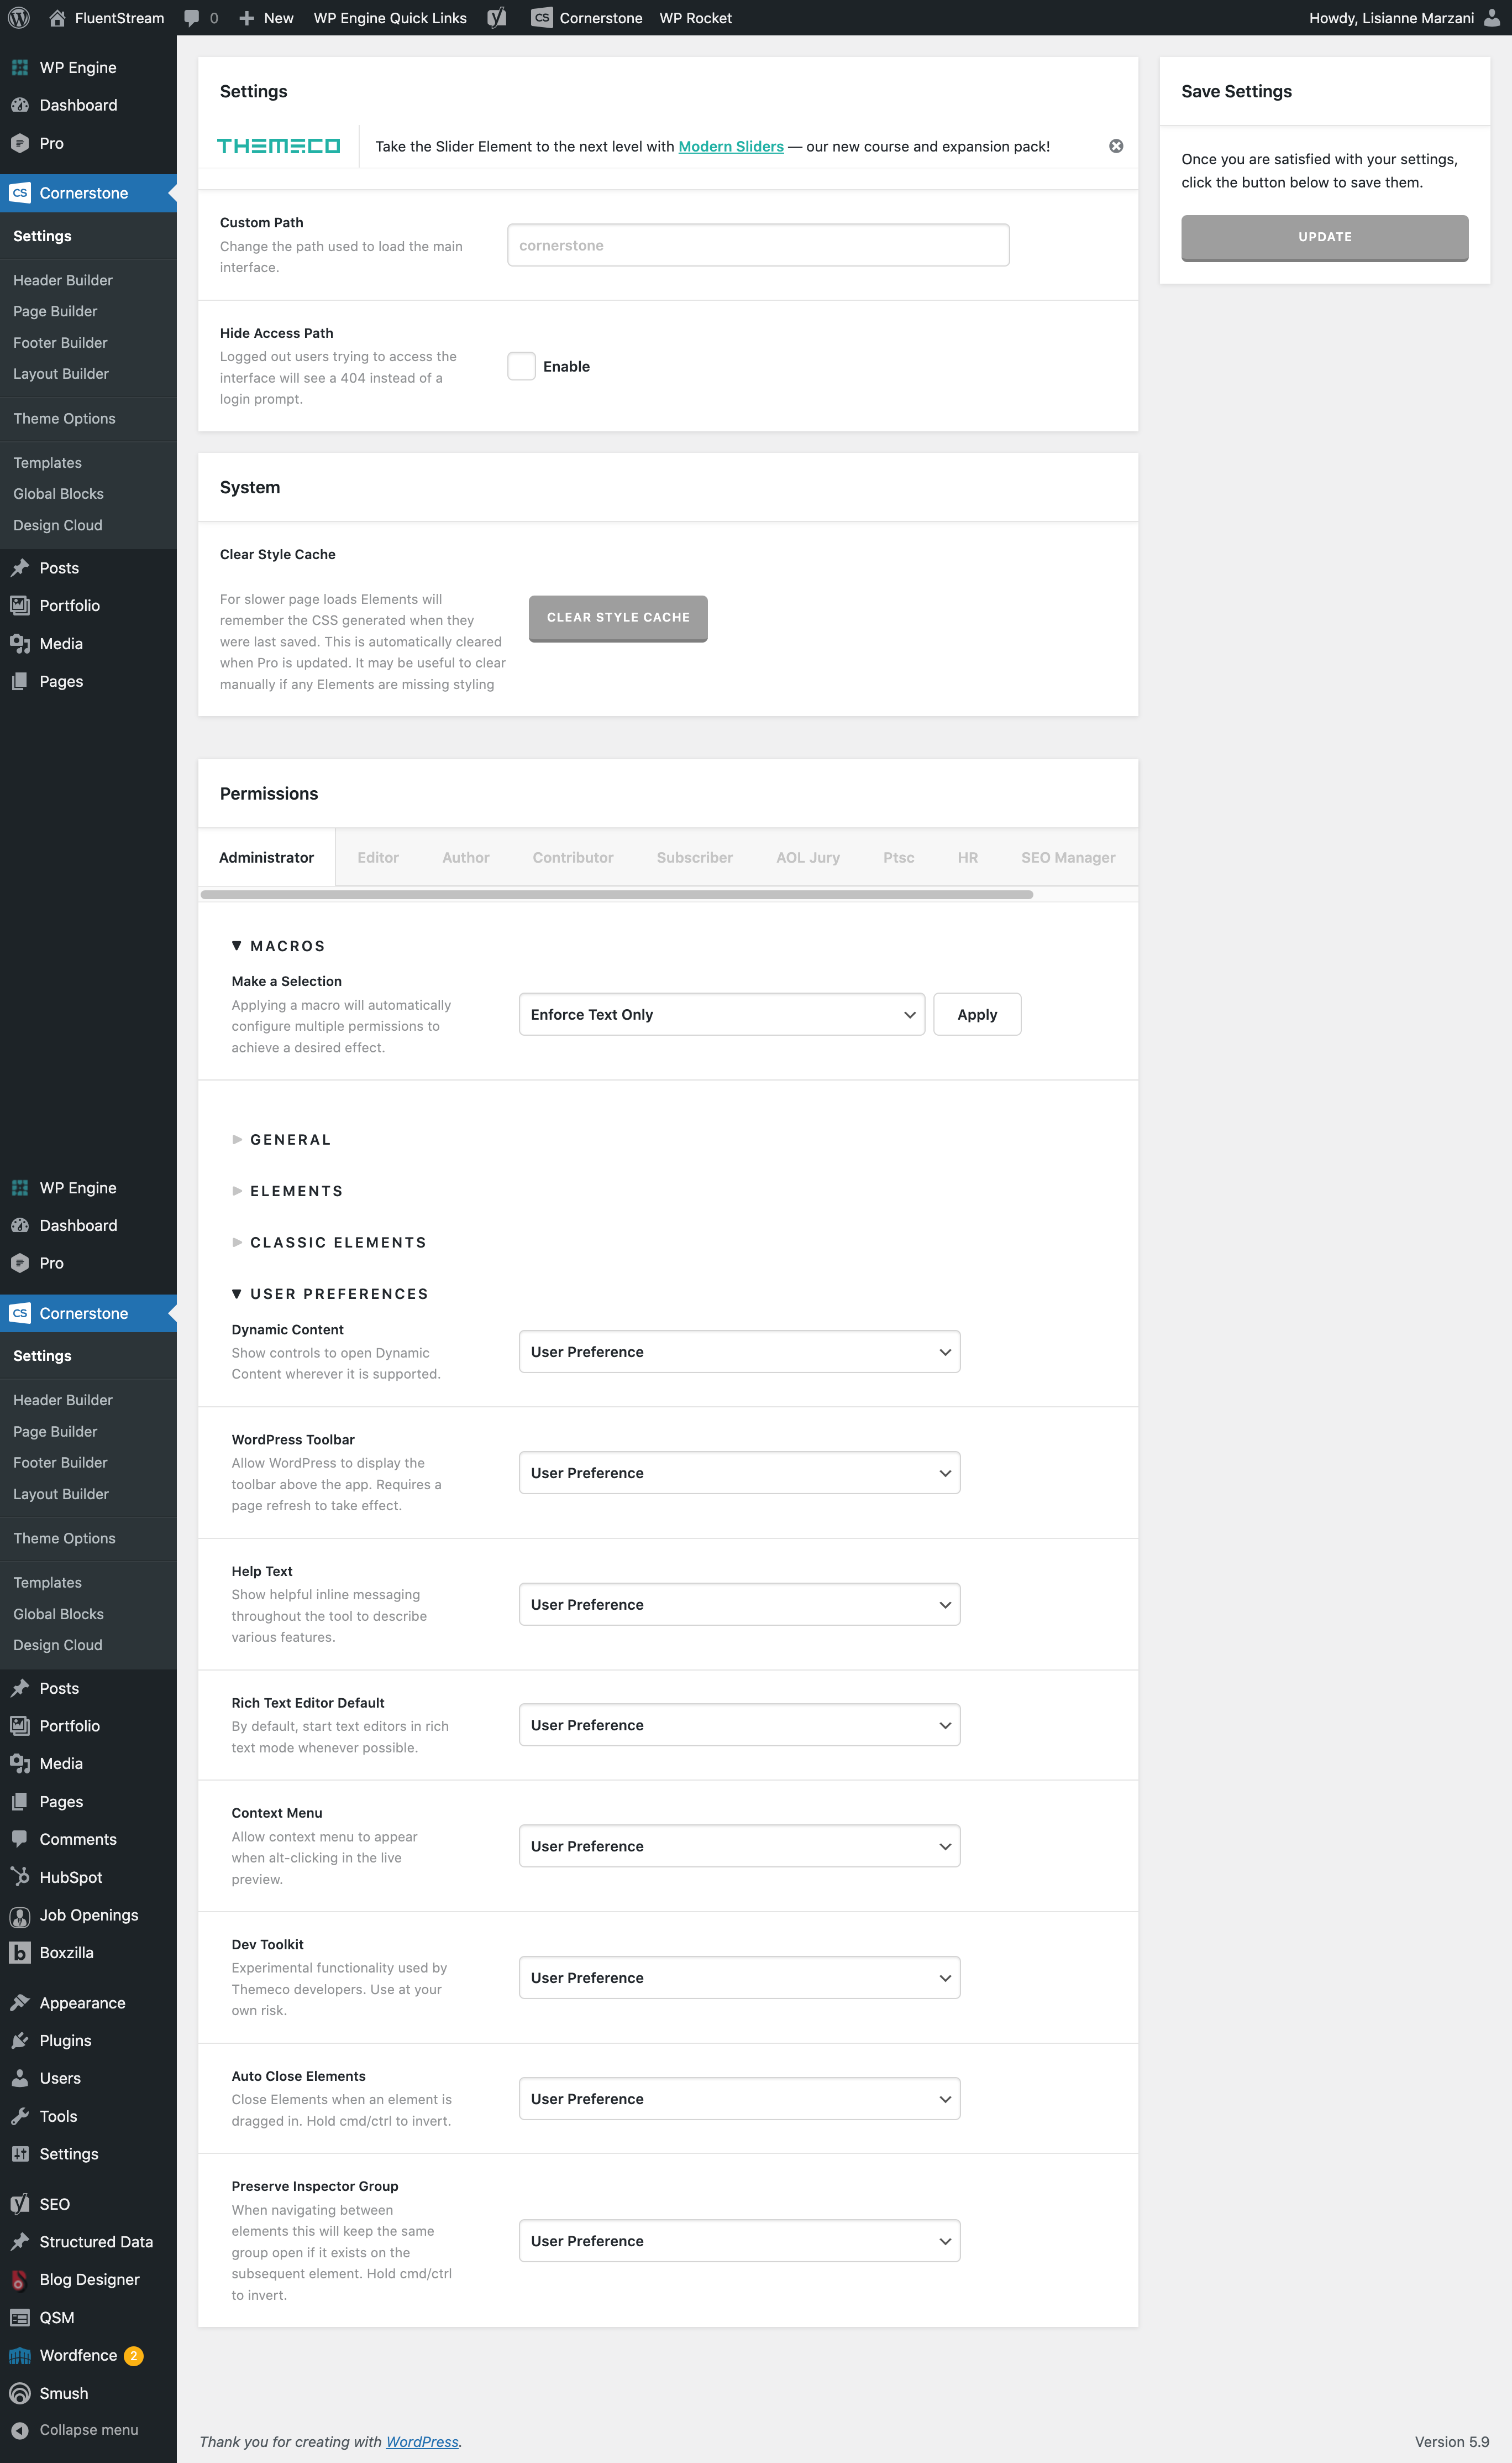Open WP Rocket in the admin bar

695,18
